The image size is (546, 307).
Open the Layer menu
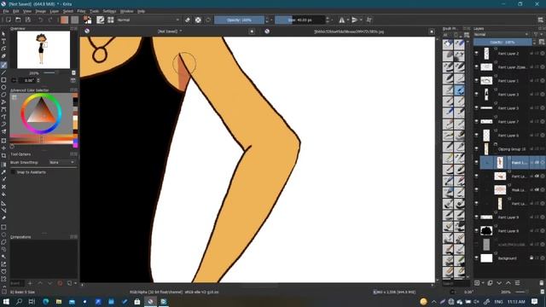(x=54, y=11)
